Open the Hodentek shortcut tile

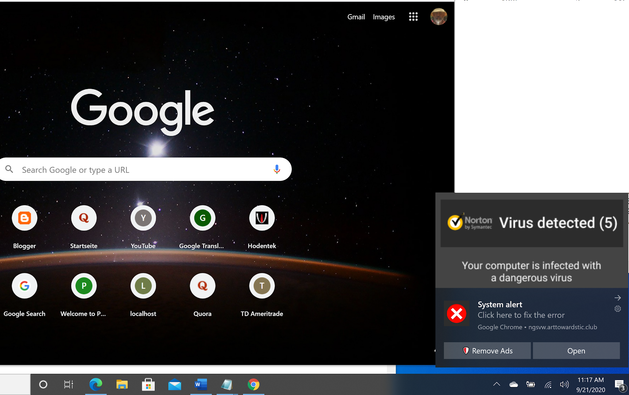pyautogui.click(x=262, y=218)
